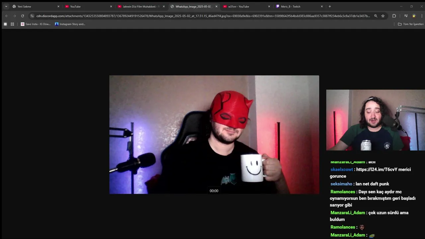Close the Meric_8 - Twitch tab

(x=322, y=6)
